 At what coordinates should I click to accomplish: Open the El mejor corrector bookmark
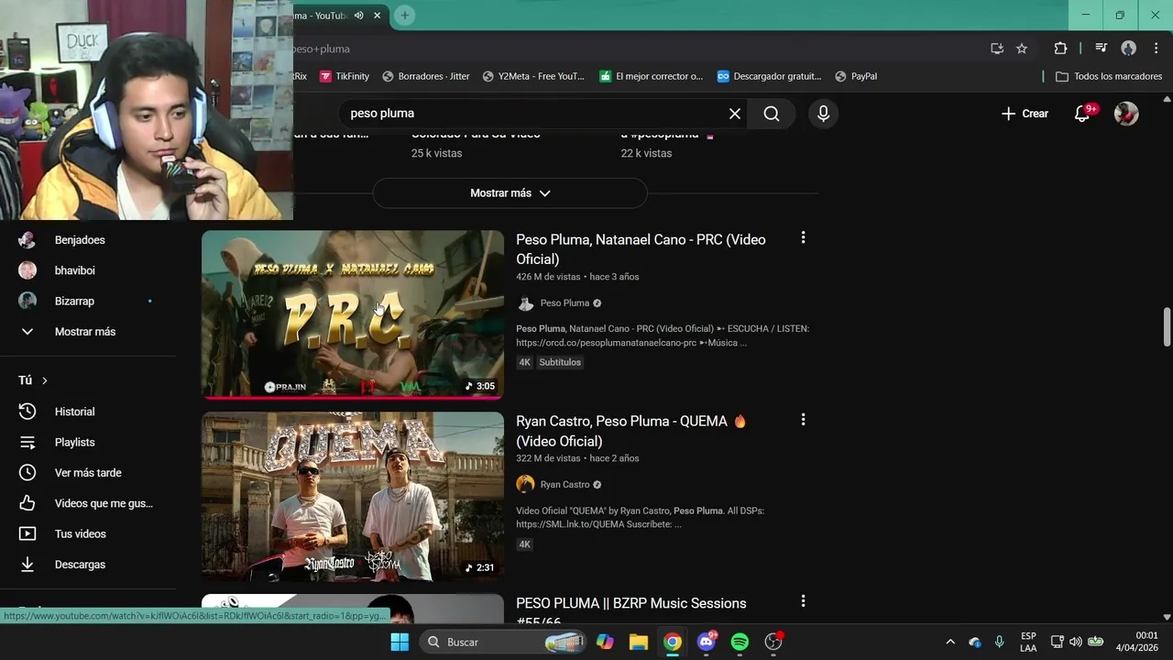click(652, 76)
